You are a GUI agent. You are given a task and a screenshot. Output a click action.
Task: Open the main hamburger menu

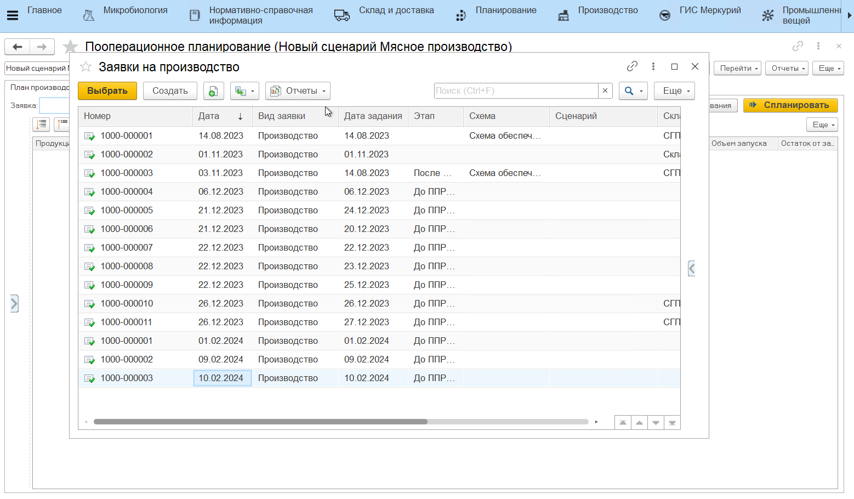(12, 15)
